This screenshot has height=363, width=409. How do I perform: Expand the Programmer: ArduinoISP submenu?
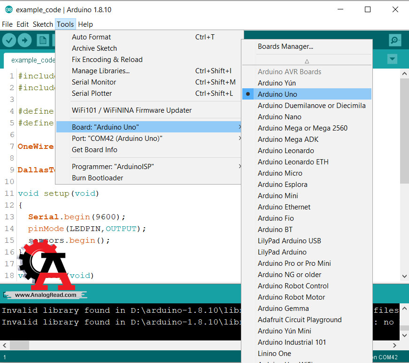click(x=148, y=166)
